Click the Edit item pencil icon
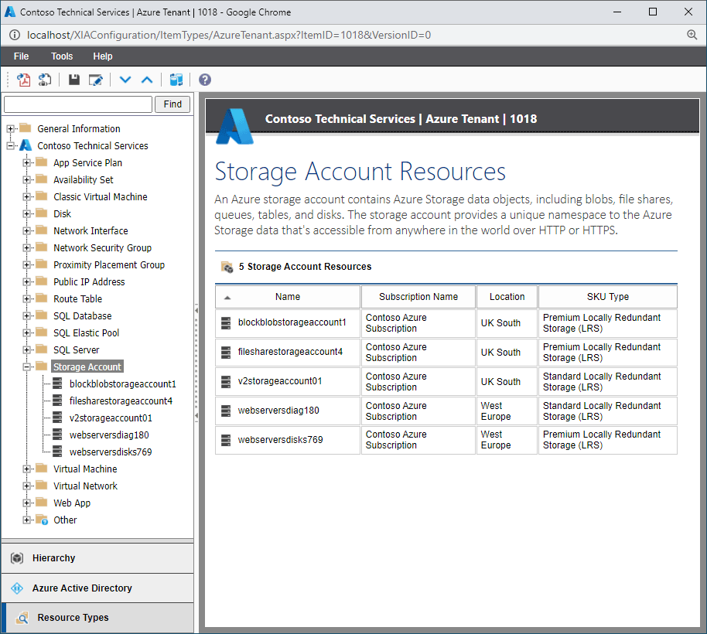 point(96,80)
